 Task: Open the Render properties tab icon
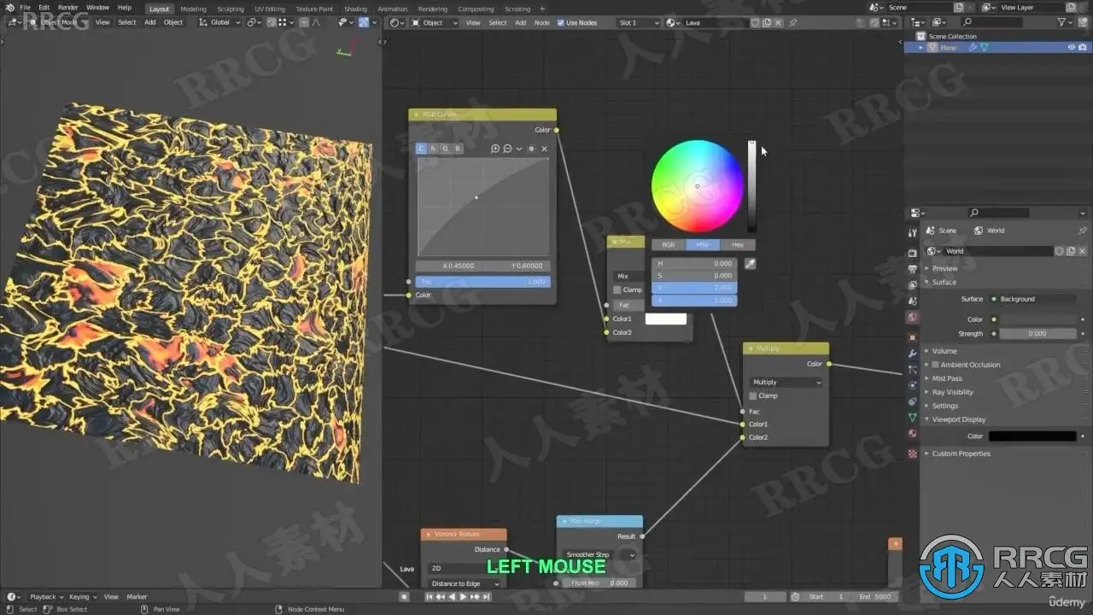click(913, 252)
